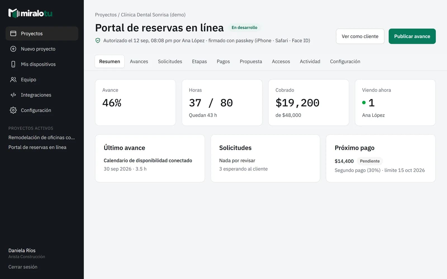Viewport: 447px width, 279px height.
Task: Click Ver como cliente button
Action: click(360, 36)
